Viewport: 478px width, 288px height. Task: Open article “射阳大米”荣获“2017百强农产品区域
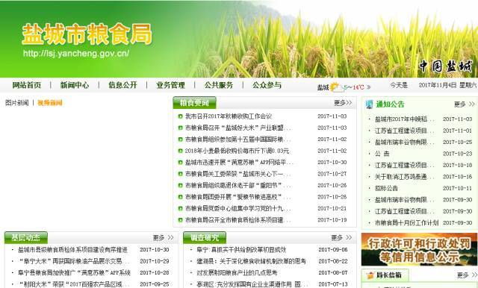(x=73, y=284)
